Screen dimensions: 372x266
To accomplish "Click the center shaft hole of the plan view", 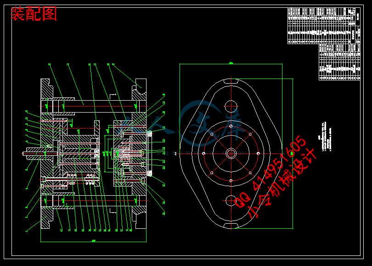I will pos(231,153).
